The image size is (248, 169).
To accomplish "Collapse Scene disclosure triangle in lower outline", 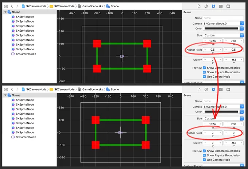I will click(x=5, y=95).
